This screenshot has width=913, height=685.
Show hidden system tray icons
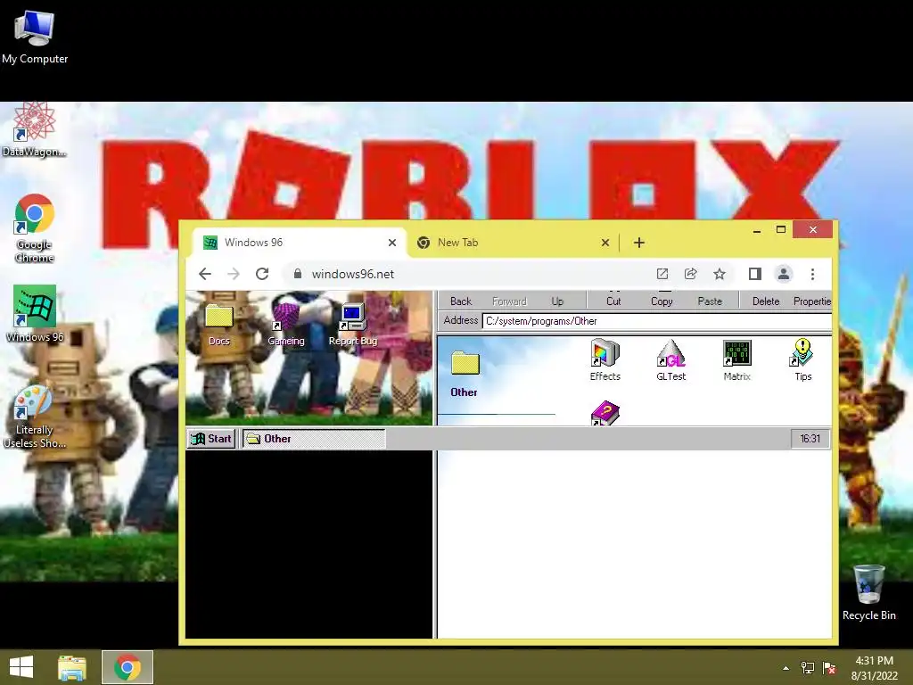[786, 668]
